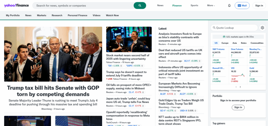Open My Portfolio in the navigation bar
Screen dimensions: 268x126
[x=13, y=15]
